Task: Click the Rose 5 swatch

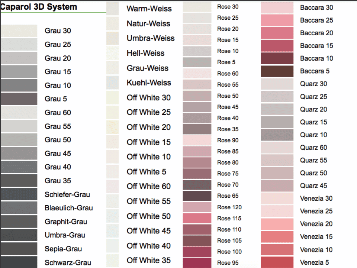Action: [x=197, y=62]
